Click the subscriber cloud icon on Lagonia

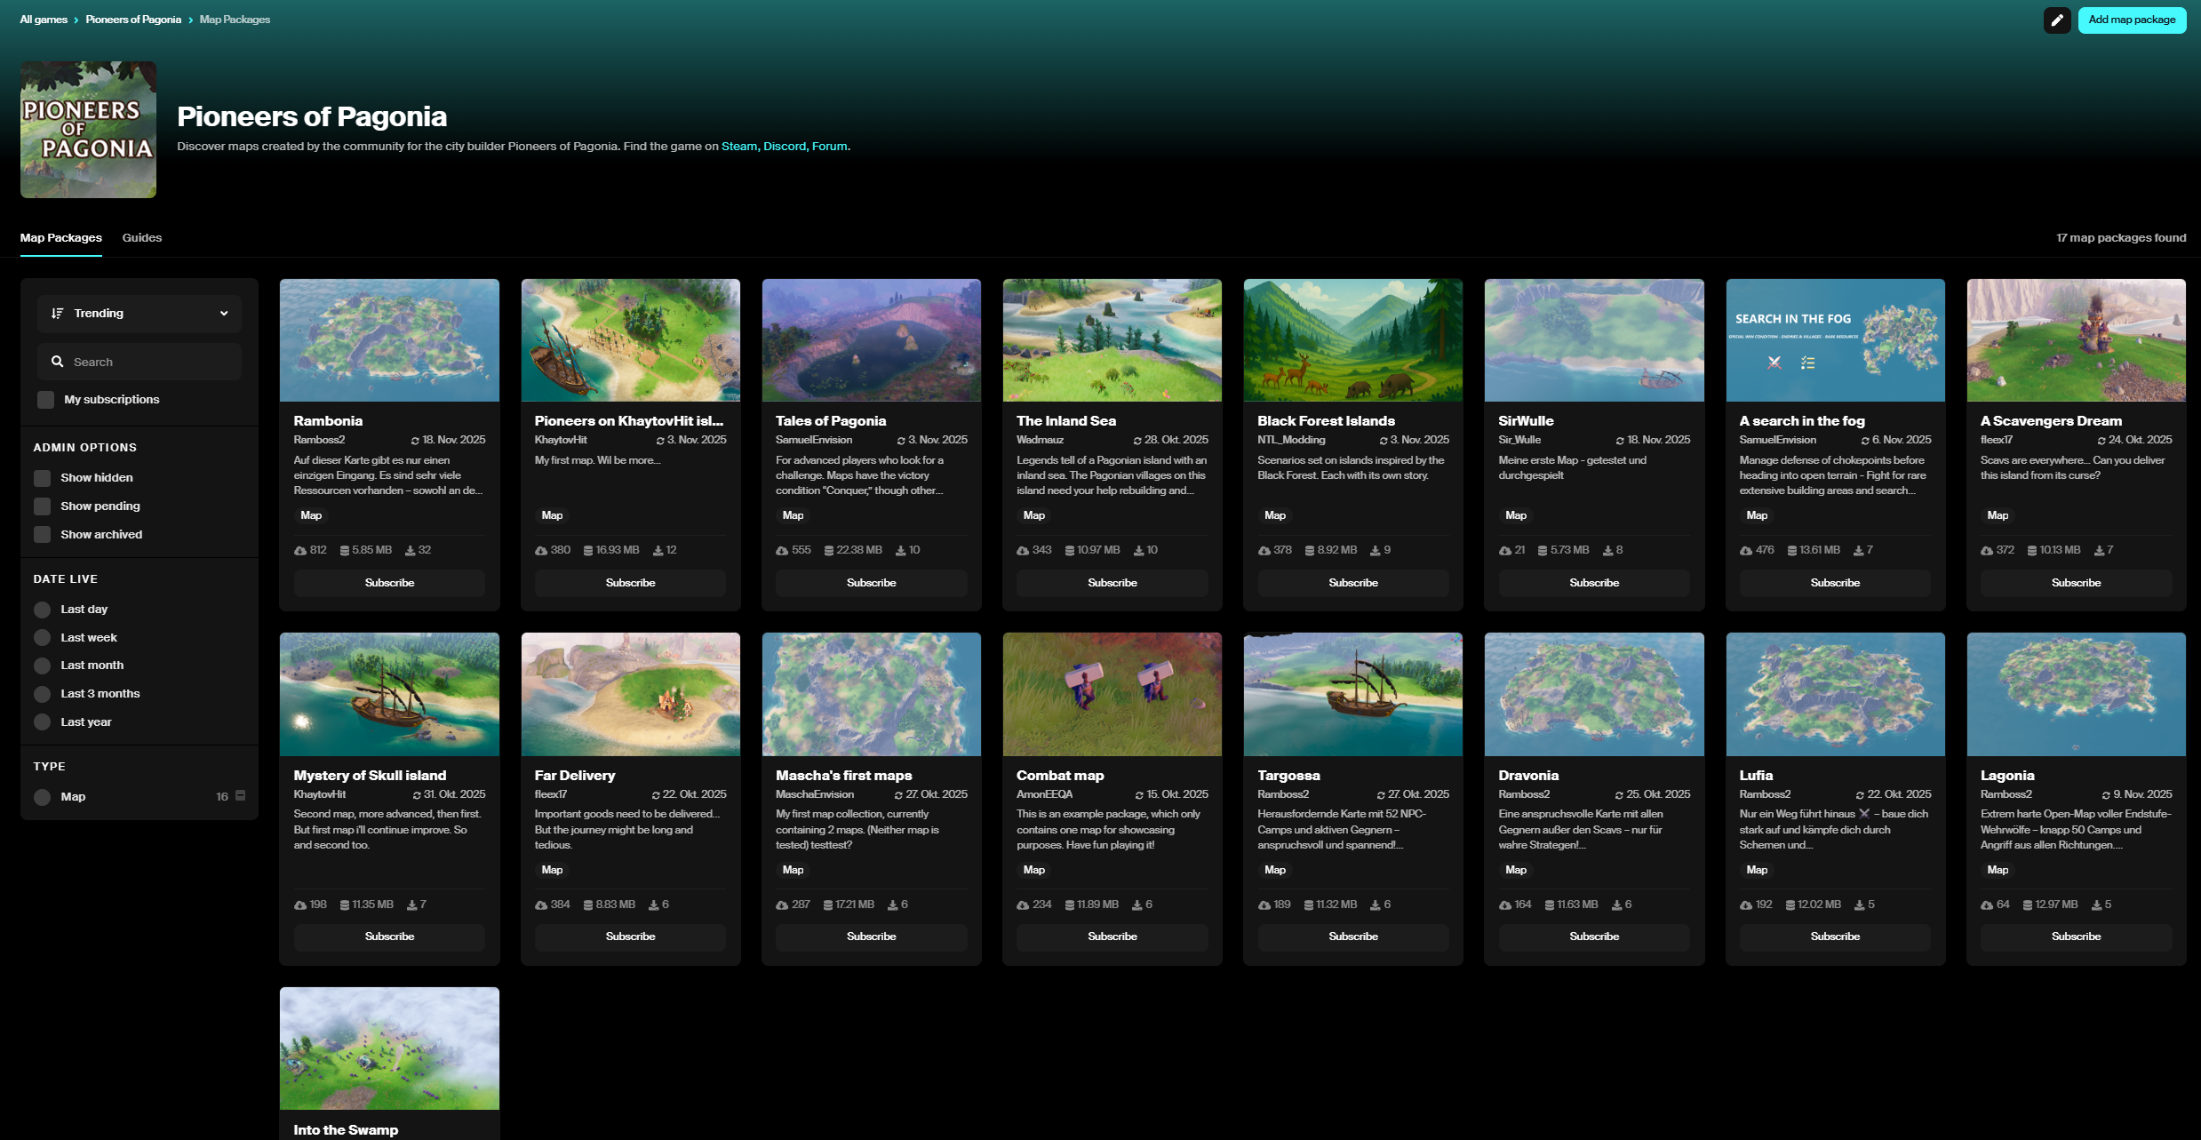click(x=1987, y=905)
